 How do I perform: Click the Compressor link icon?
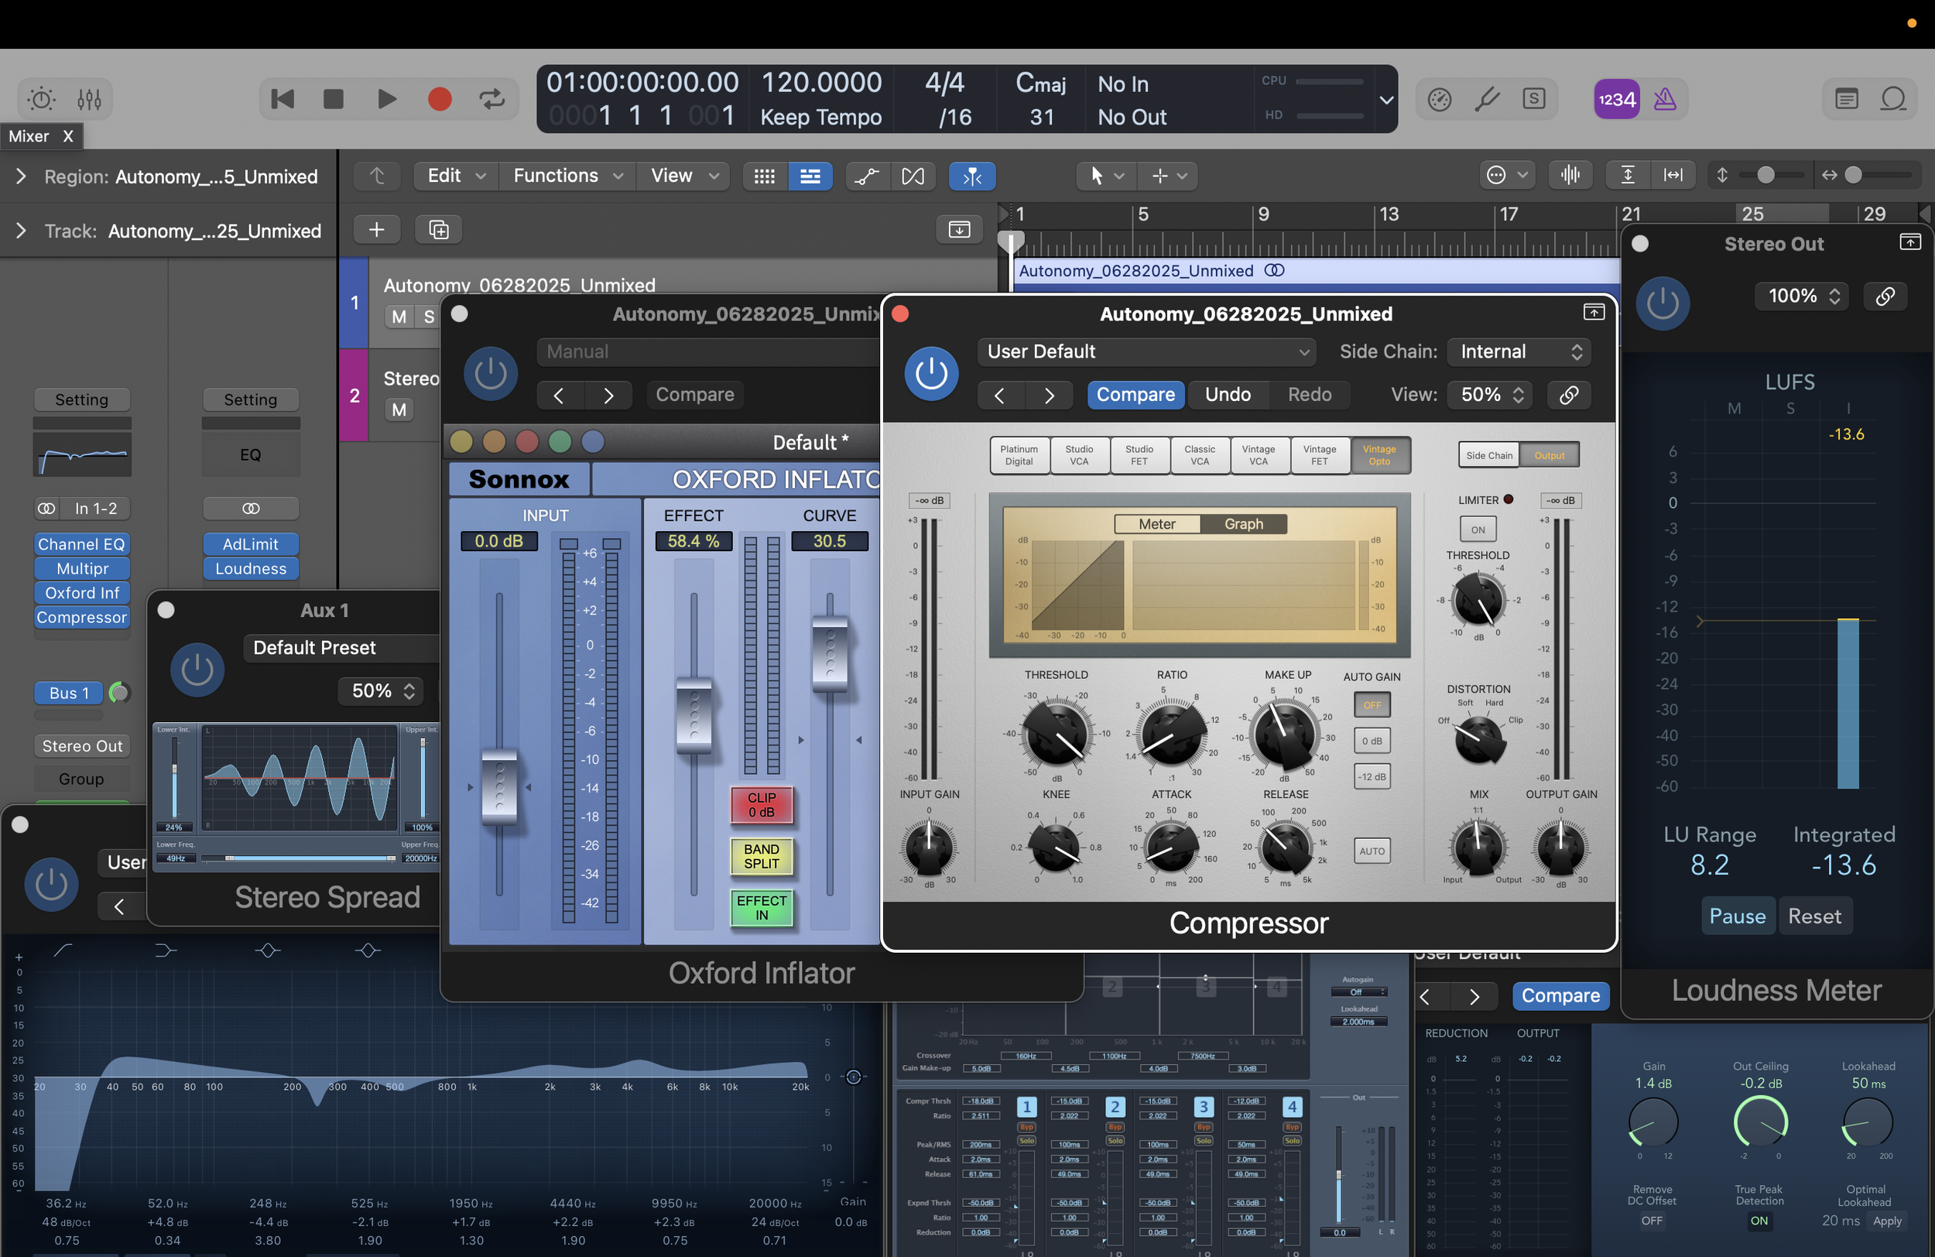tap(1569, 396)
